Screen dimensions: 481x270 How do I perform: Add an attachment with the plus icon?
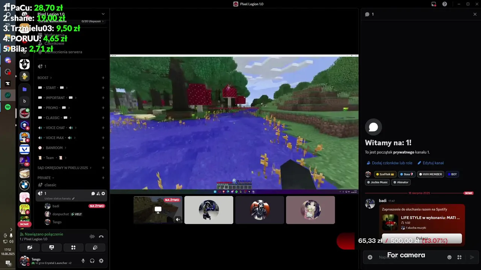coord(370,257)
